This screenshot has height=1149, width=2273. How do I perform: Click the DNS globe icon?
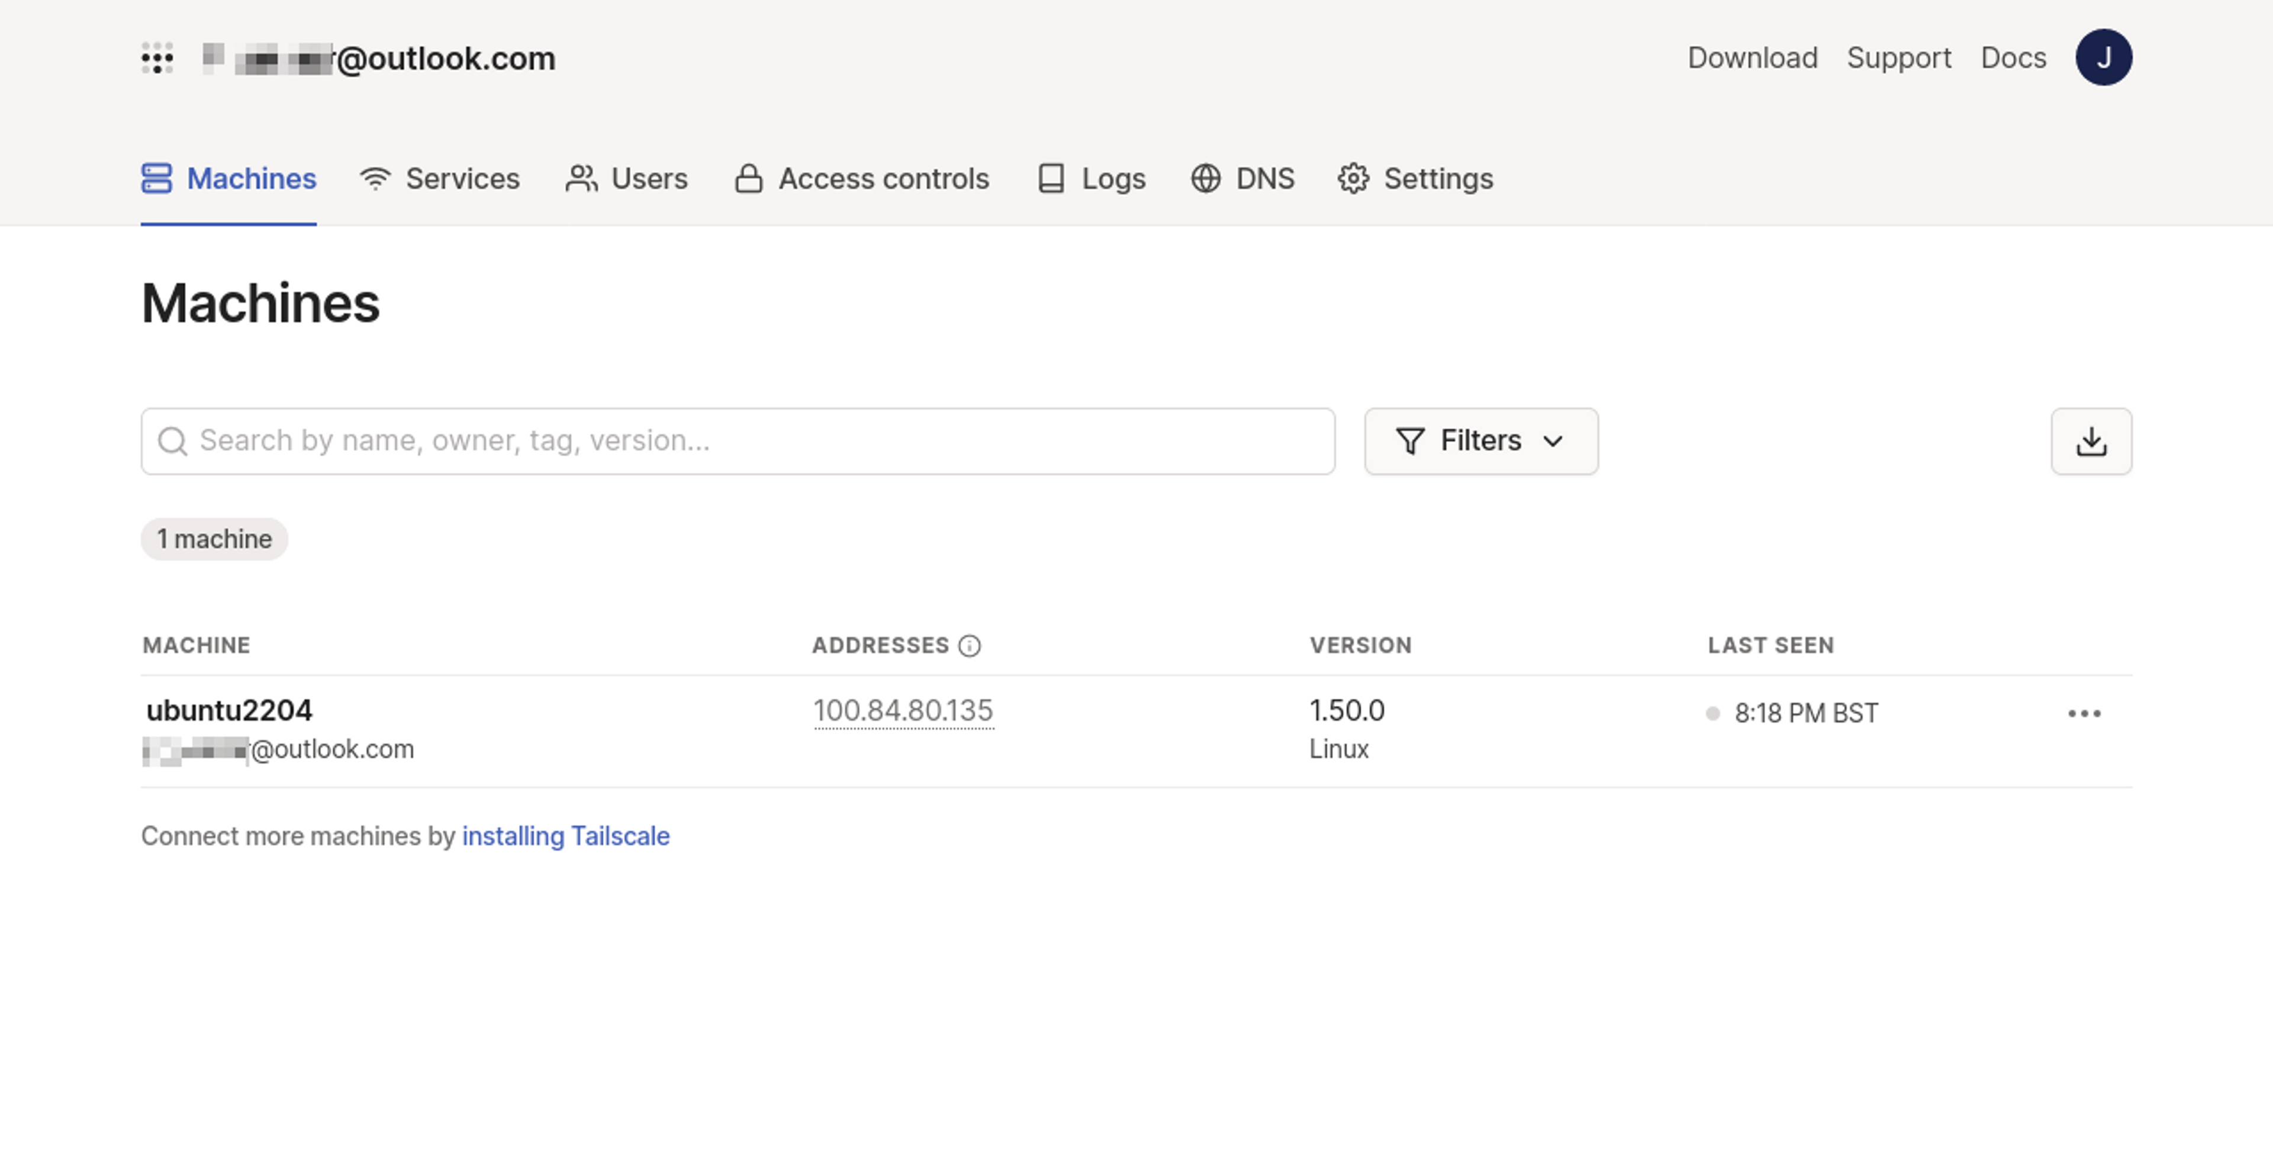click(1205, 178)
